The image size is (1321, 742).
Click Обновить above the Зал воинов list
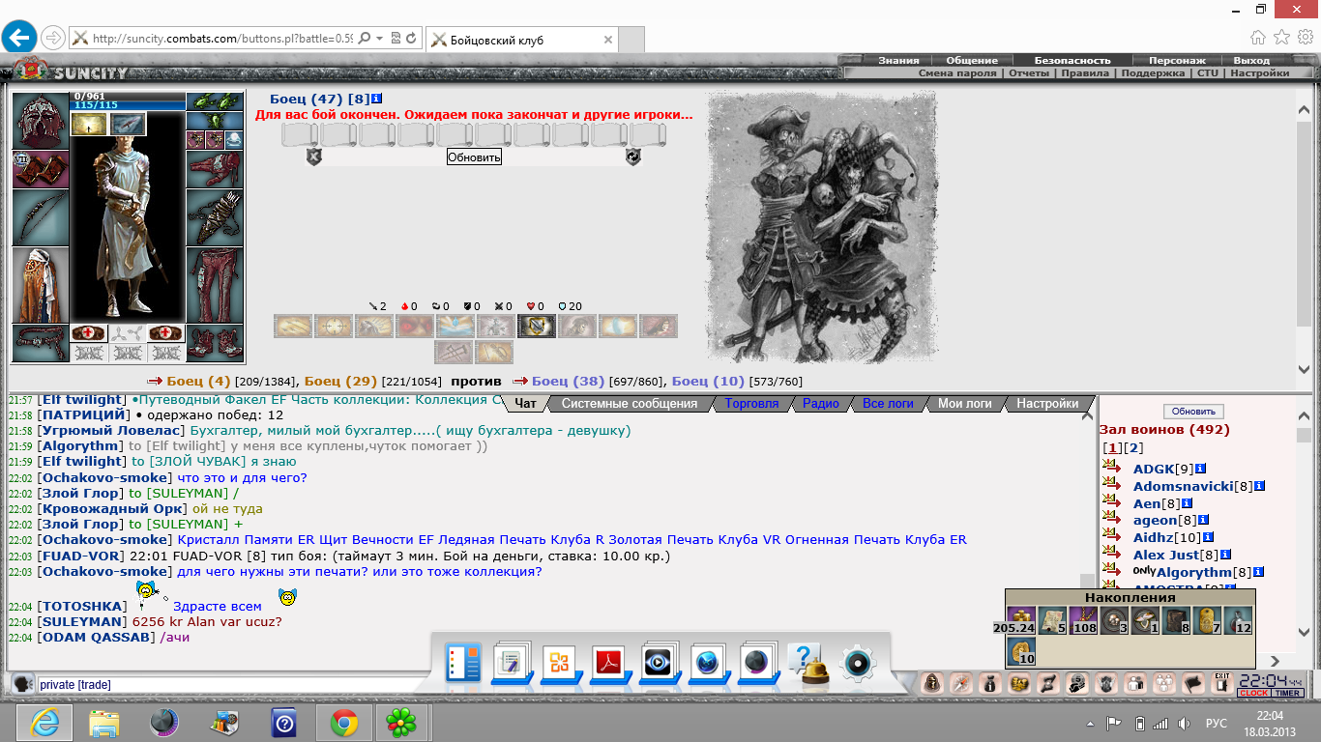(x=1193, y=412)
